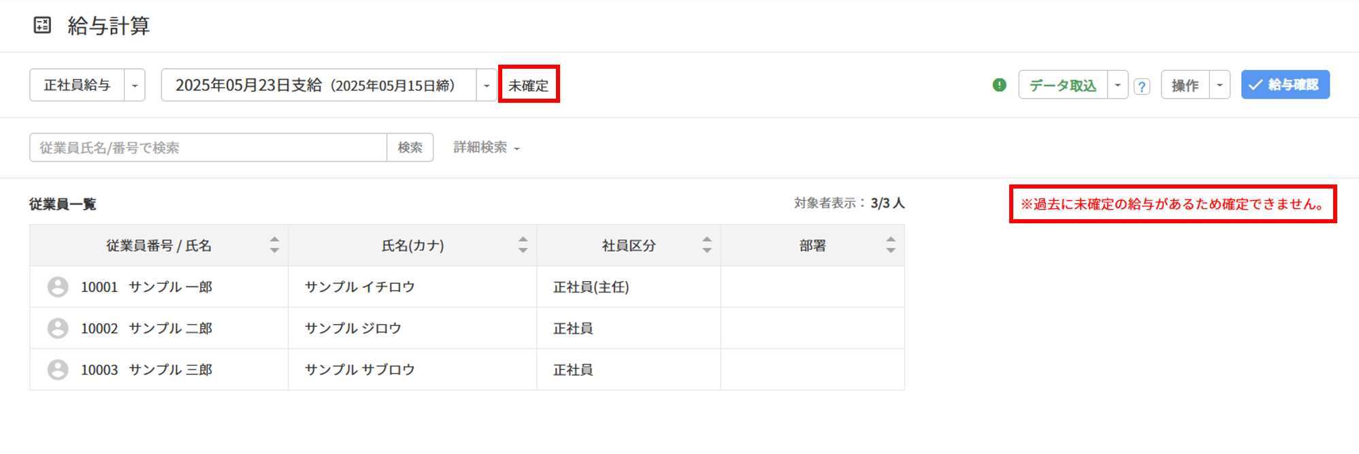The height and width of the screenshot is (454, 1359).
Task: Sort by 従業員番号 / 氏名 column arrows
Action: point(274,245)
